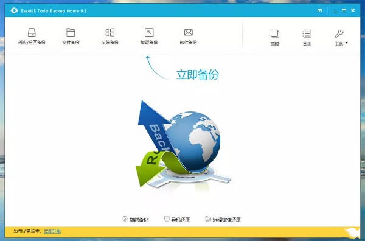Click the EaseUS logo in title bar
The height and width of the screenshot is (241, 365).
coord(14,10)
